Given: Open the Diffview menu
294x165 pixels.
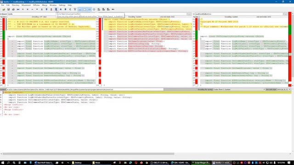Looking at the screenshot, I should [36, 5].
